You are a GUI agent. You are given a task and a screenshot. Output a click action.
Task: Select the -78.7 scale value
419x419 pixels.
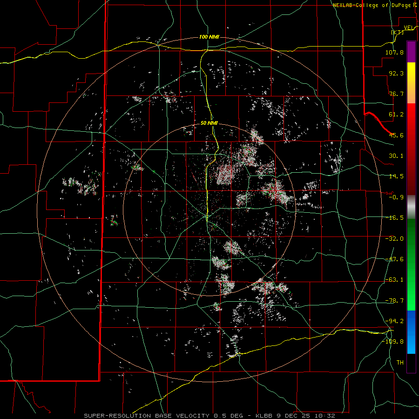[x=394, y=301]
